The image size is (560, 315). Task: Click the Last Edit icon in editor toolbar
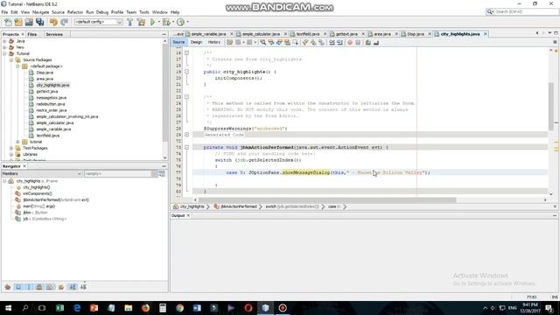tap(229, 43)
